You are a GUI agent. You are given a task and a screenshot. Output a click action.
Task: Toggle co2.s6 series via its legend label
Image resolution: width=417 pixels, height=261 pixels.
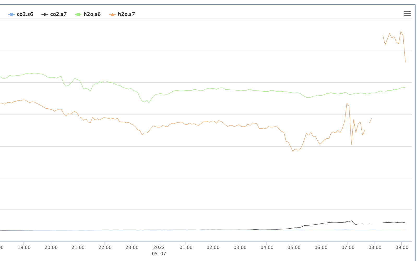tap(25, 14)
